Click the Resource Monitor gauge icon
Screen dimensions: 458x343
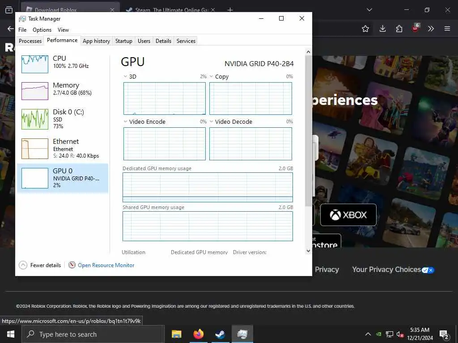point(72,265)
